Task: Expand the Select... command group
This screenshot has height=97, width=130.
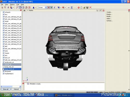Action: coord(109,19)
